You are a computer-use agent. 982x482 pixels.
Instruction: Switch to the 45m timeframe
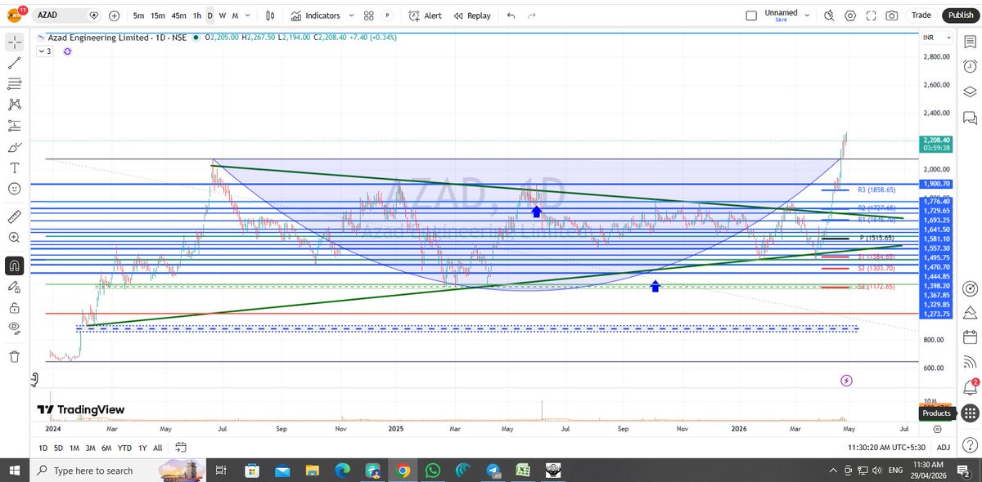click(x=178, y=16)
